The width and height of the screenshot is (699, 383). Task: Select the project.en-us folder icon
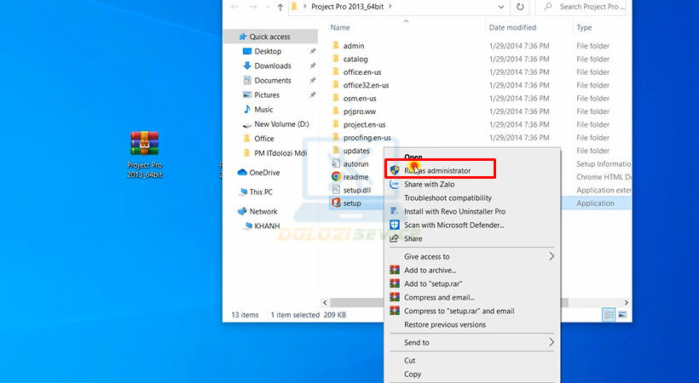[336, 124]
